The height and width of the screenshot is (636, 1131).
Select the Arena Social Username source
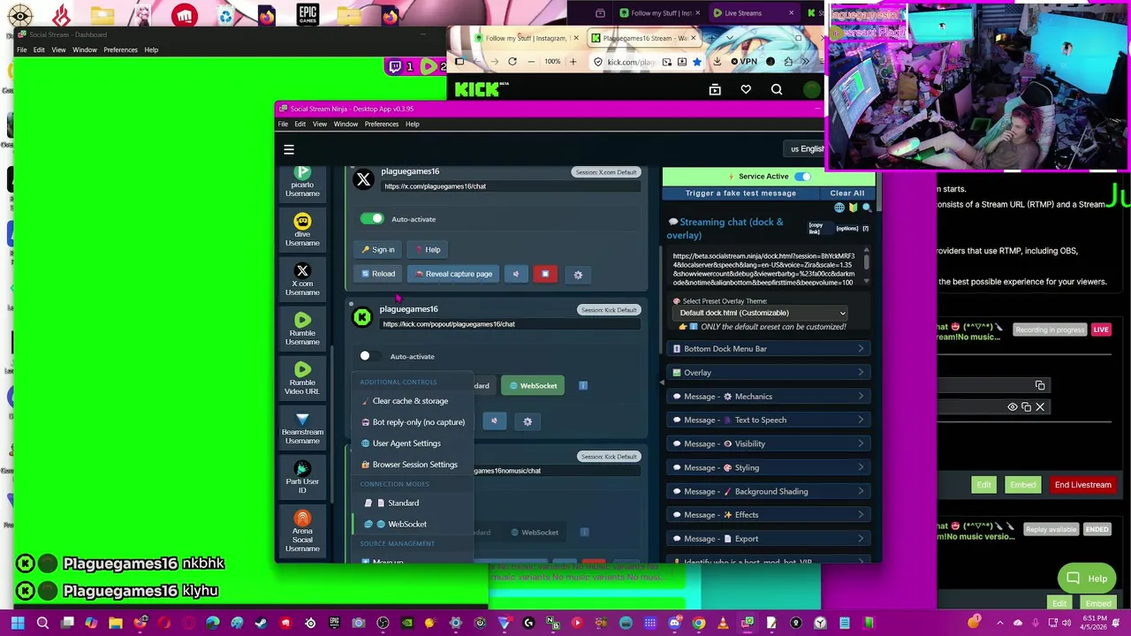(302, 531)
